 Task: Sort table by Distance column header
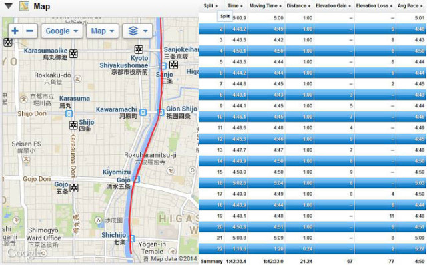[298, 6]
